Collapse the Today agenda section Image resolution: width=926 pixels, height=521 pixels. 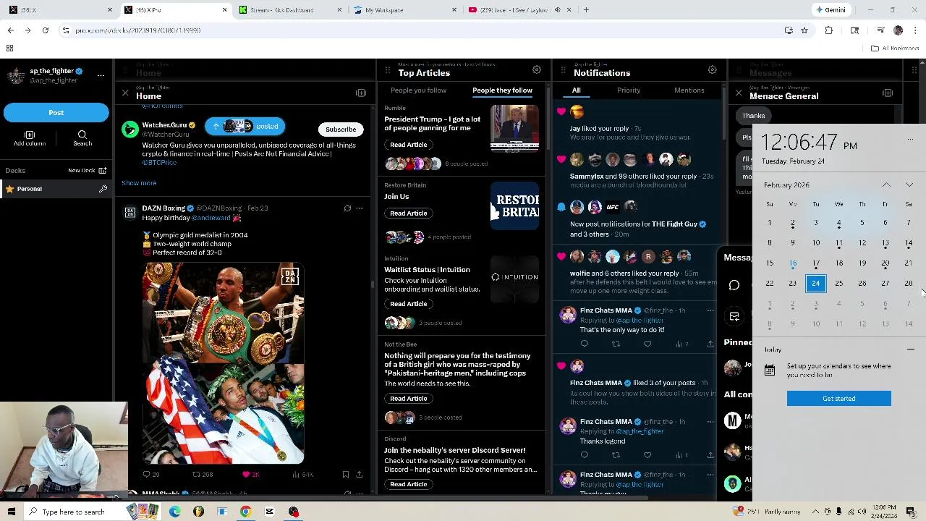click(x=911, y=350)
